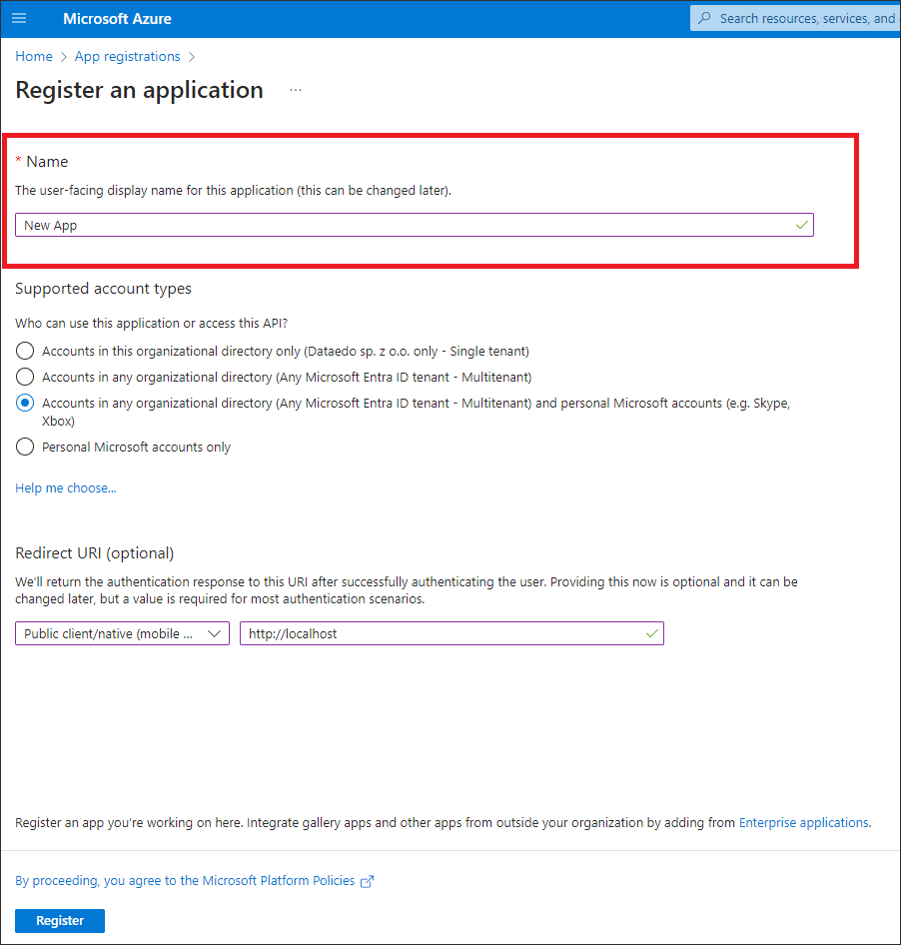This screenshot has height=945, width=901.
Task: Open the Help me choose link
Action: coord(66,488)
